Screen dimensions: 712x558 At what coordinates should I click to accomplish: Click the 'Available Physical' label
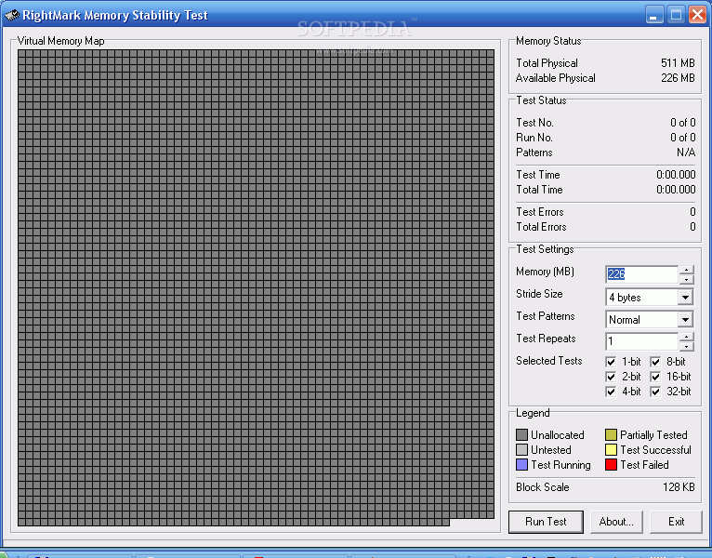(555, 78)
